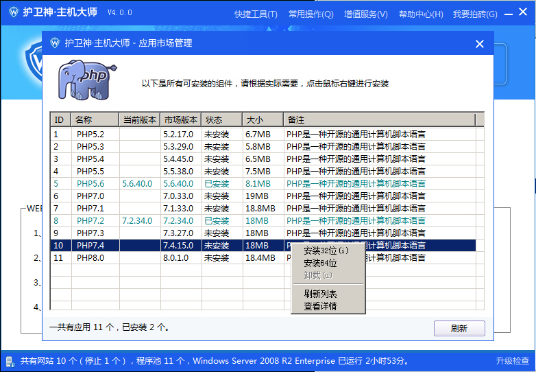This screenshot has height=372, width=536.
Task: Select the PHP8.0 row
Action: click(x=263, y=257)
